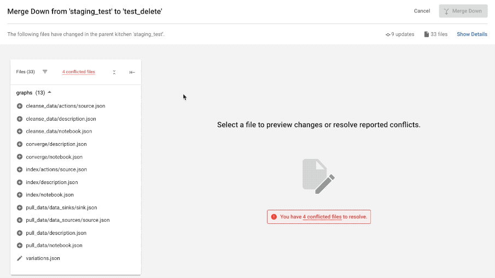Viewport: 495px width, 278px height.
Task: Collapse all folders in file list
Action: coord(114,72)
